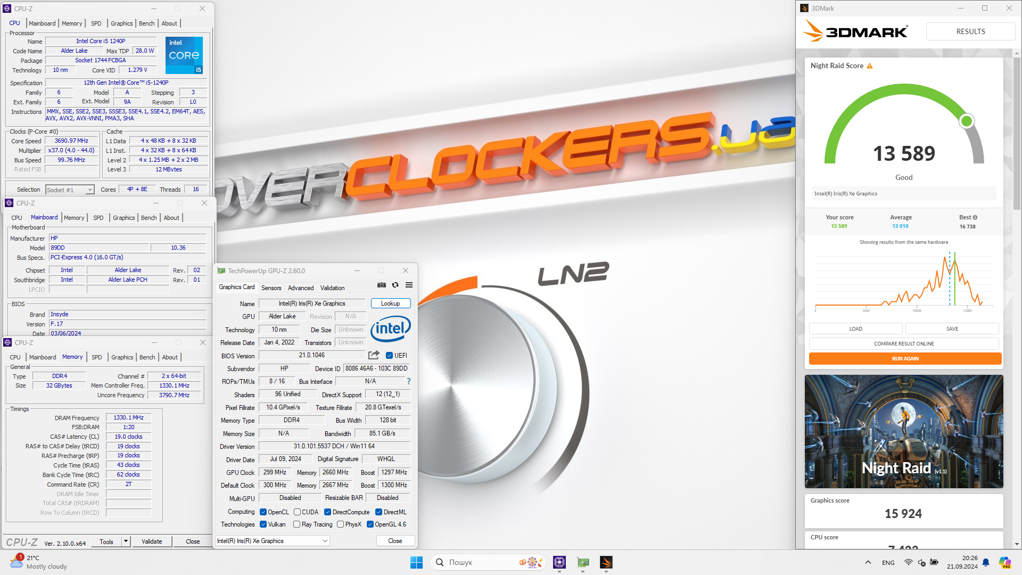Open 3DMark from the taskbar
The width and height of the screenshot is (1022, 575).
pos(606,562)
